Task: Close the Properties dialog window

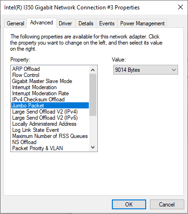Action: pos(180,7)
